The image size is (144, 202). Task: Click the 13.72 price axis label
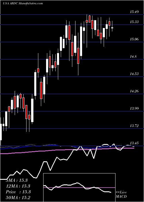pos(134,126)
